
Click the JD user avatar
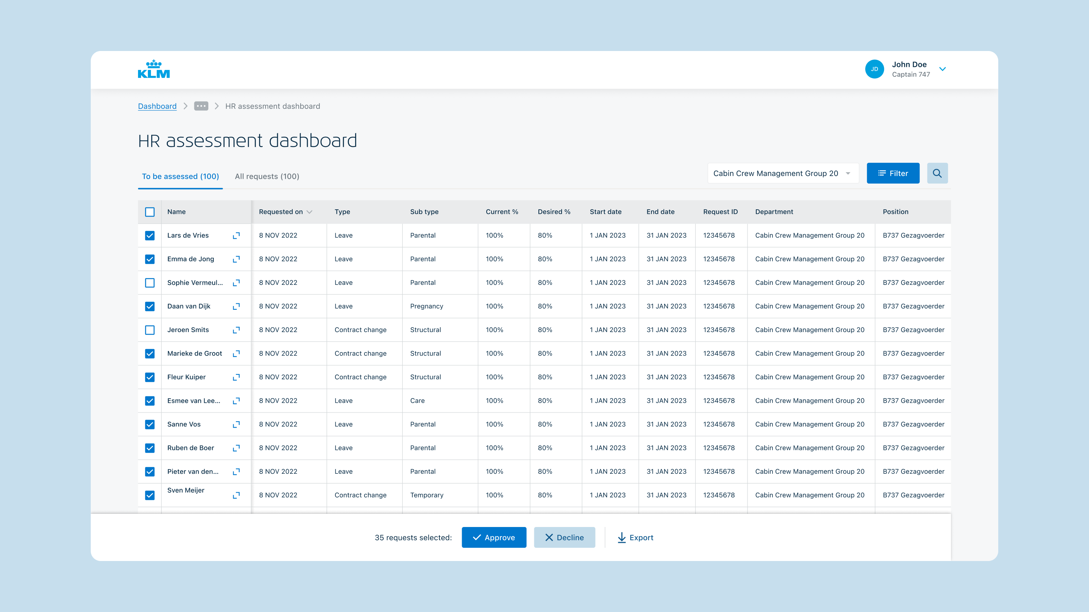tap(874, 69)
